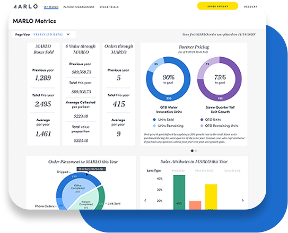Click the 2,495 total this year value
The image size is (288, 233).
(x=43, y=104)
